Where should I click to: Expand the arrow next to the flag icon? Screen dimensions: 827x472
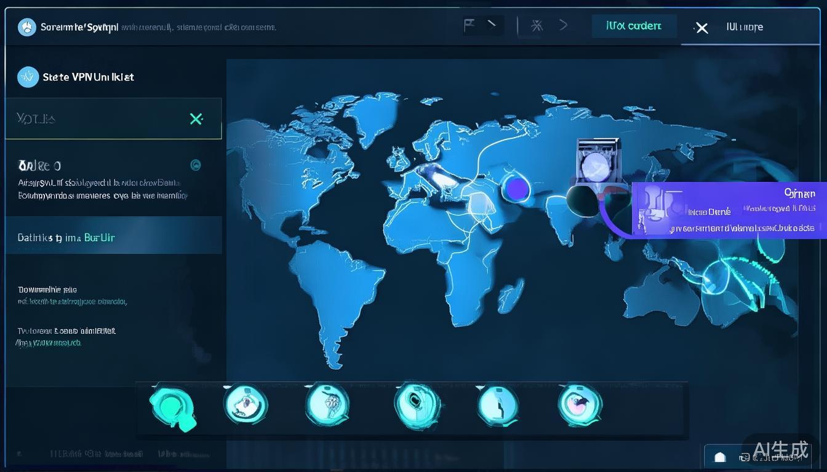492,25
